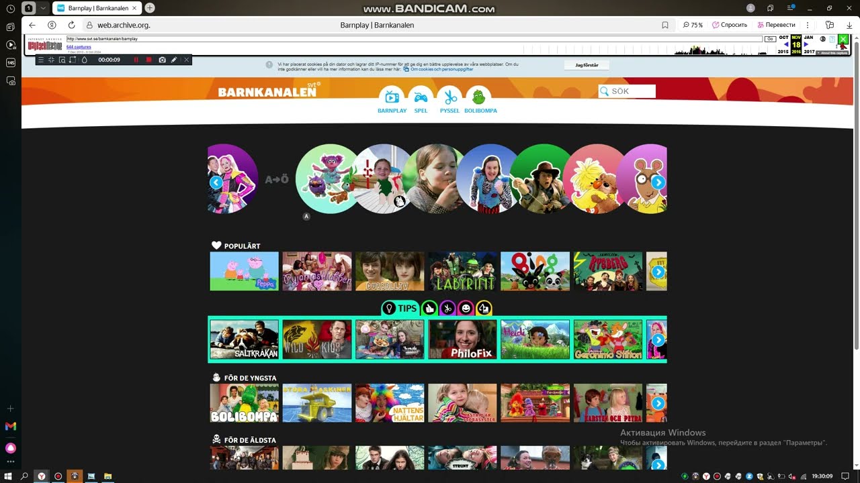Screen dimensions: 860x483
Task: Pause the Bandicam recording
Action: tap(136, 60)
